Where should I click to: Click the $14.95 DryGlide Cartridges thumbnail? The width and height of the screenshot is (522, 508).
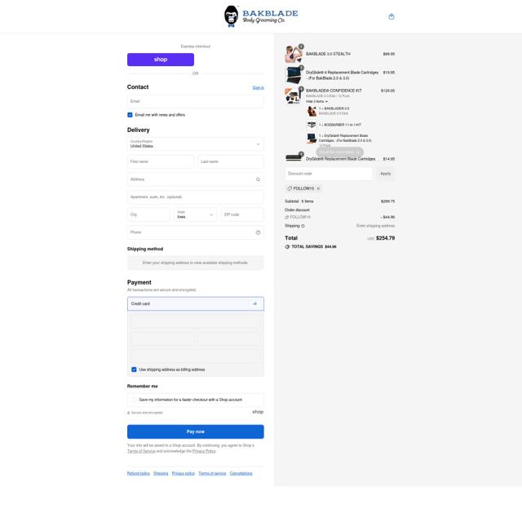[294, 157]
